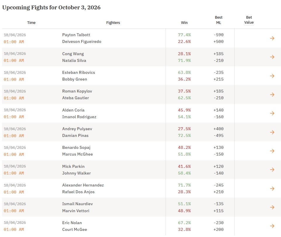The image size is (281, 237).
Task: View Kopylov vs Gautier details arrow
Action: pyautogui.click(x=272, y=95)
